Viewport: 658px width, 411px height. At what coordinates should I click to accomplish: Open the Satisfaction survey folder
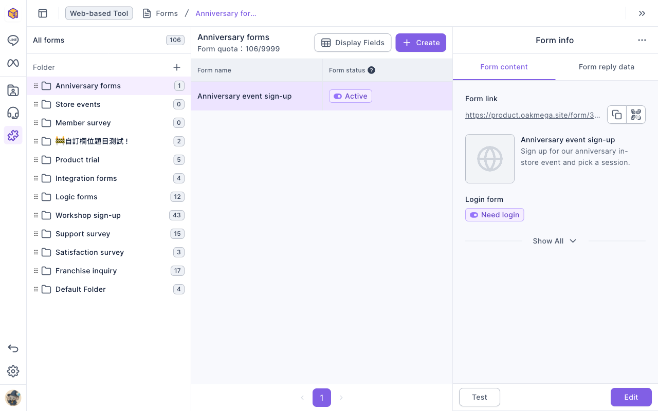(x=108, y=252)
